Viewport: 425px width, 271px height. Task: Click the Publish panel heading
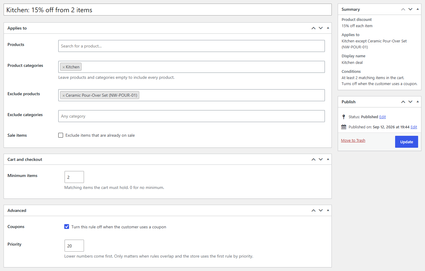348,102
